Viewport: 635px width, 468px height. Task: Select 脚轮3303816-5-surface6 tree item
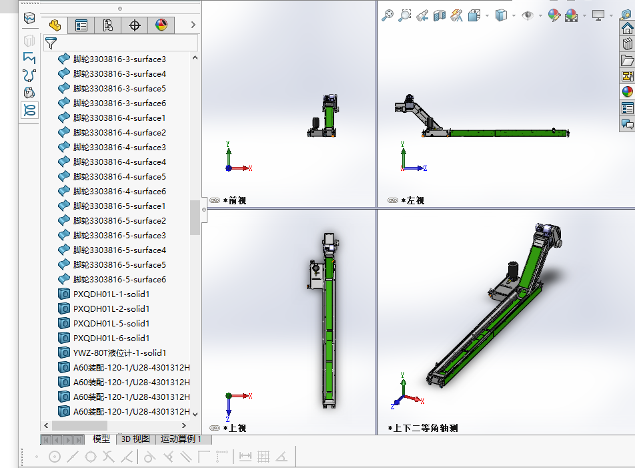[x=119, y=280]
